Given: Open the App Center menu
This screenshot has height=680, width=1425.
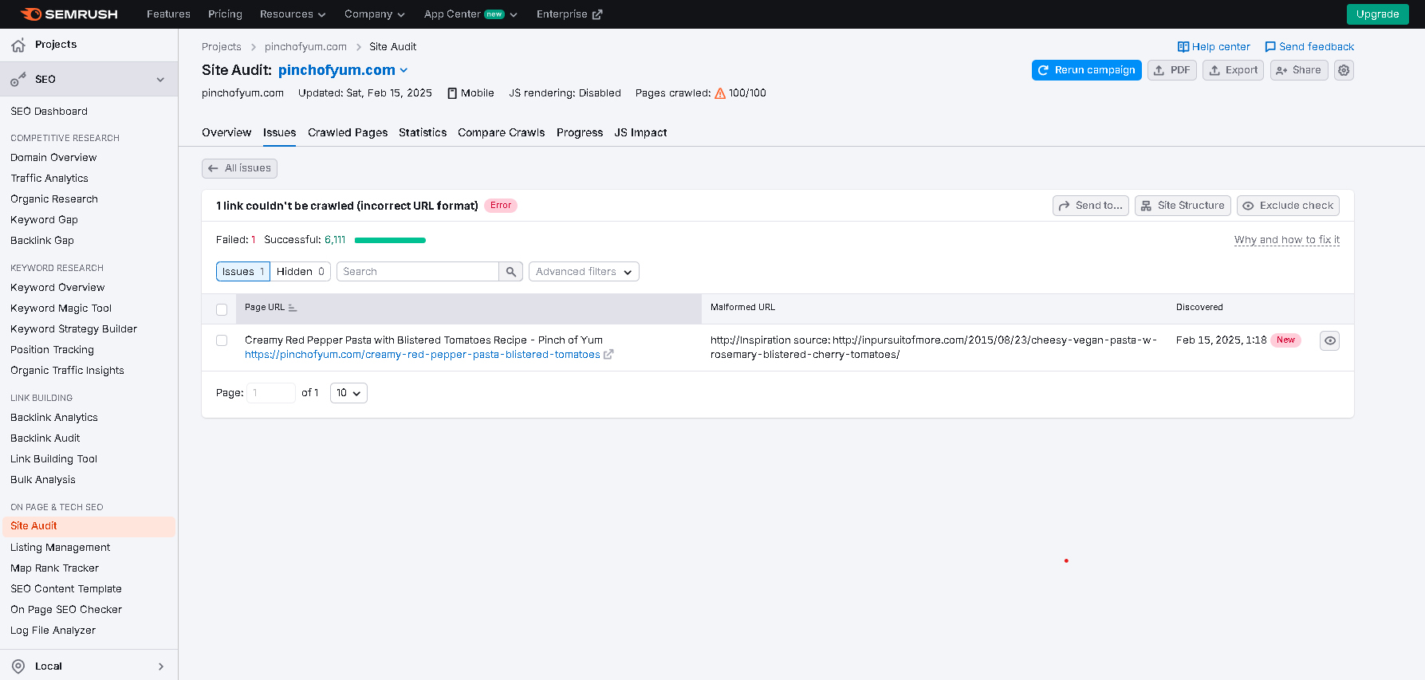Looking at the screenshot, I should pyautogui.click(x=470, y=14).
